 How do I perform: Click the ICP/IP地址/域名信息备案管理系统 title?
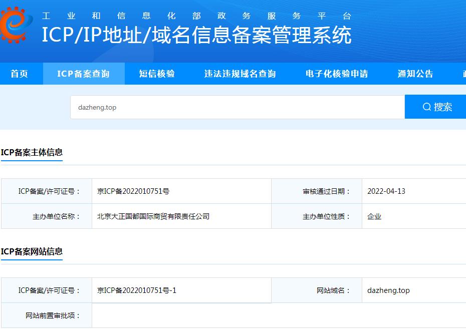click(196, 36)
